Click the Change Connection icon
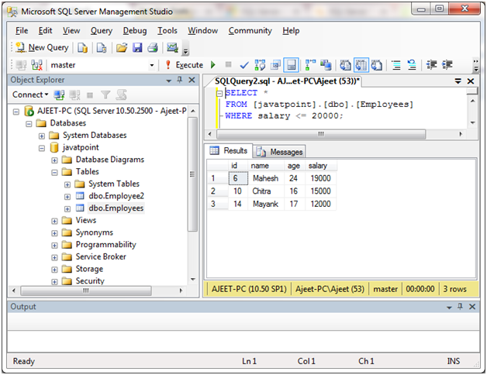Viewport: 487px width, 375px height. click(x=36, y=65)
